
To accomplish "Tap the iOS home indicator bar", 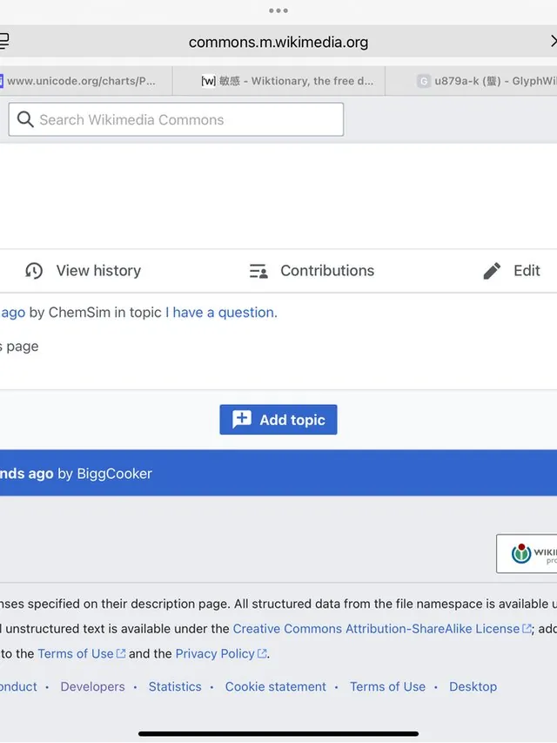I will [278, 733].
